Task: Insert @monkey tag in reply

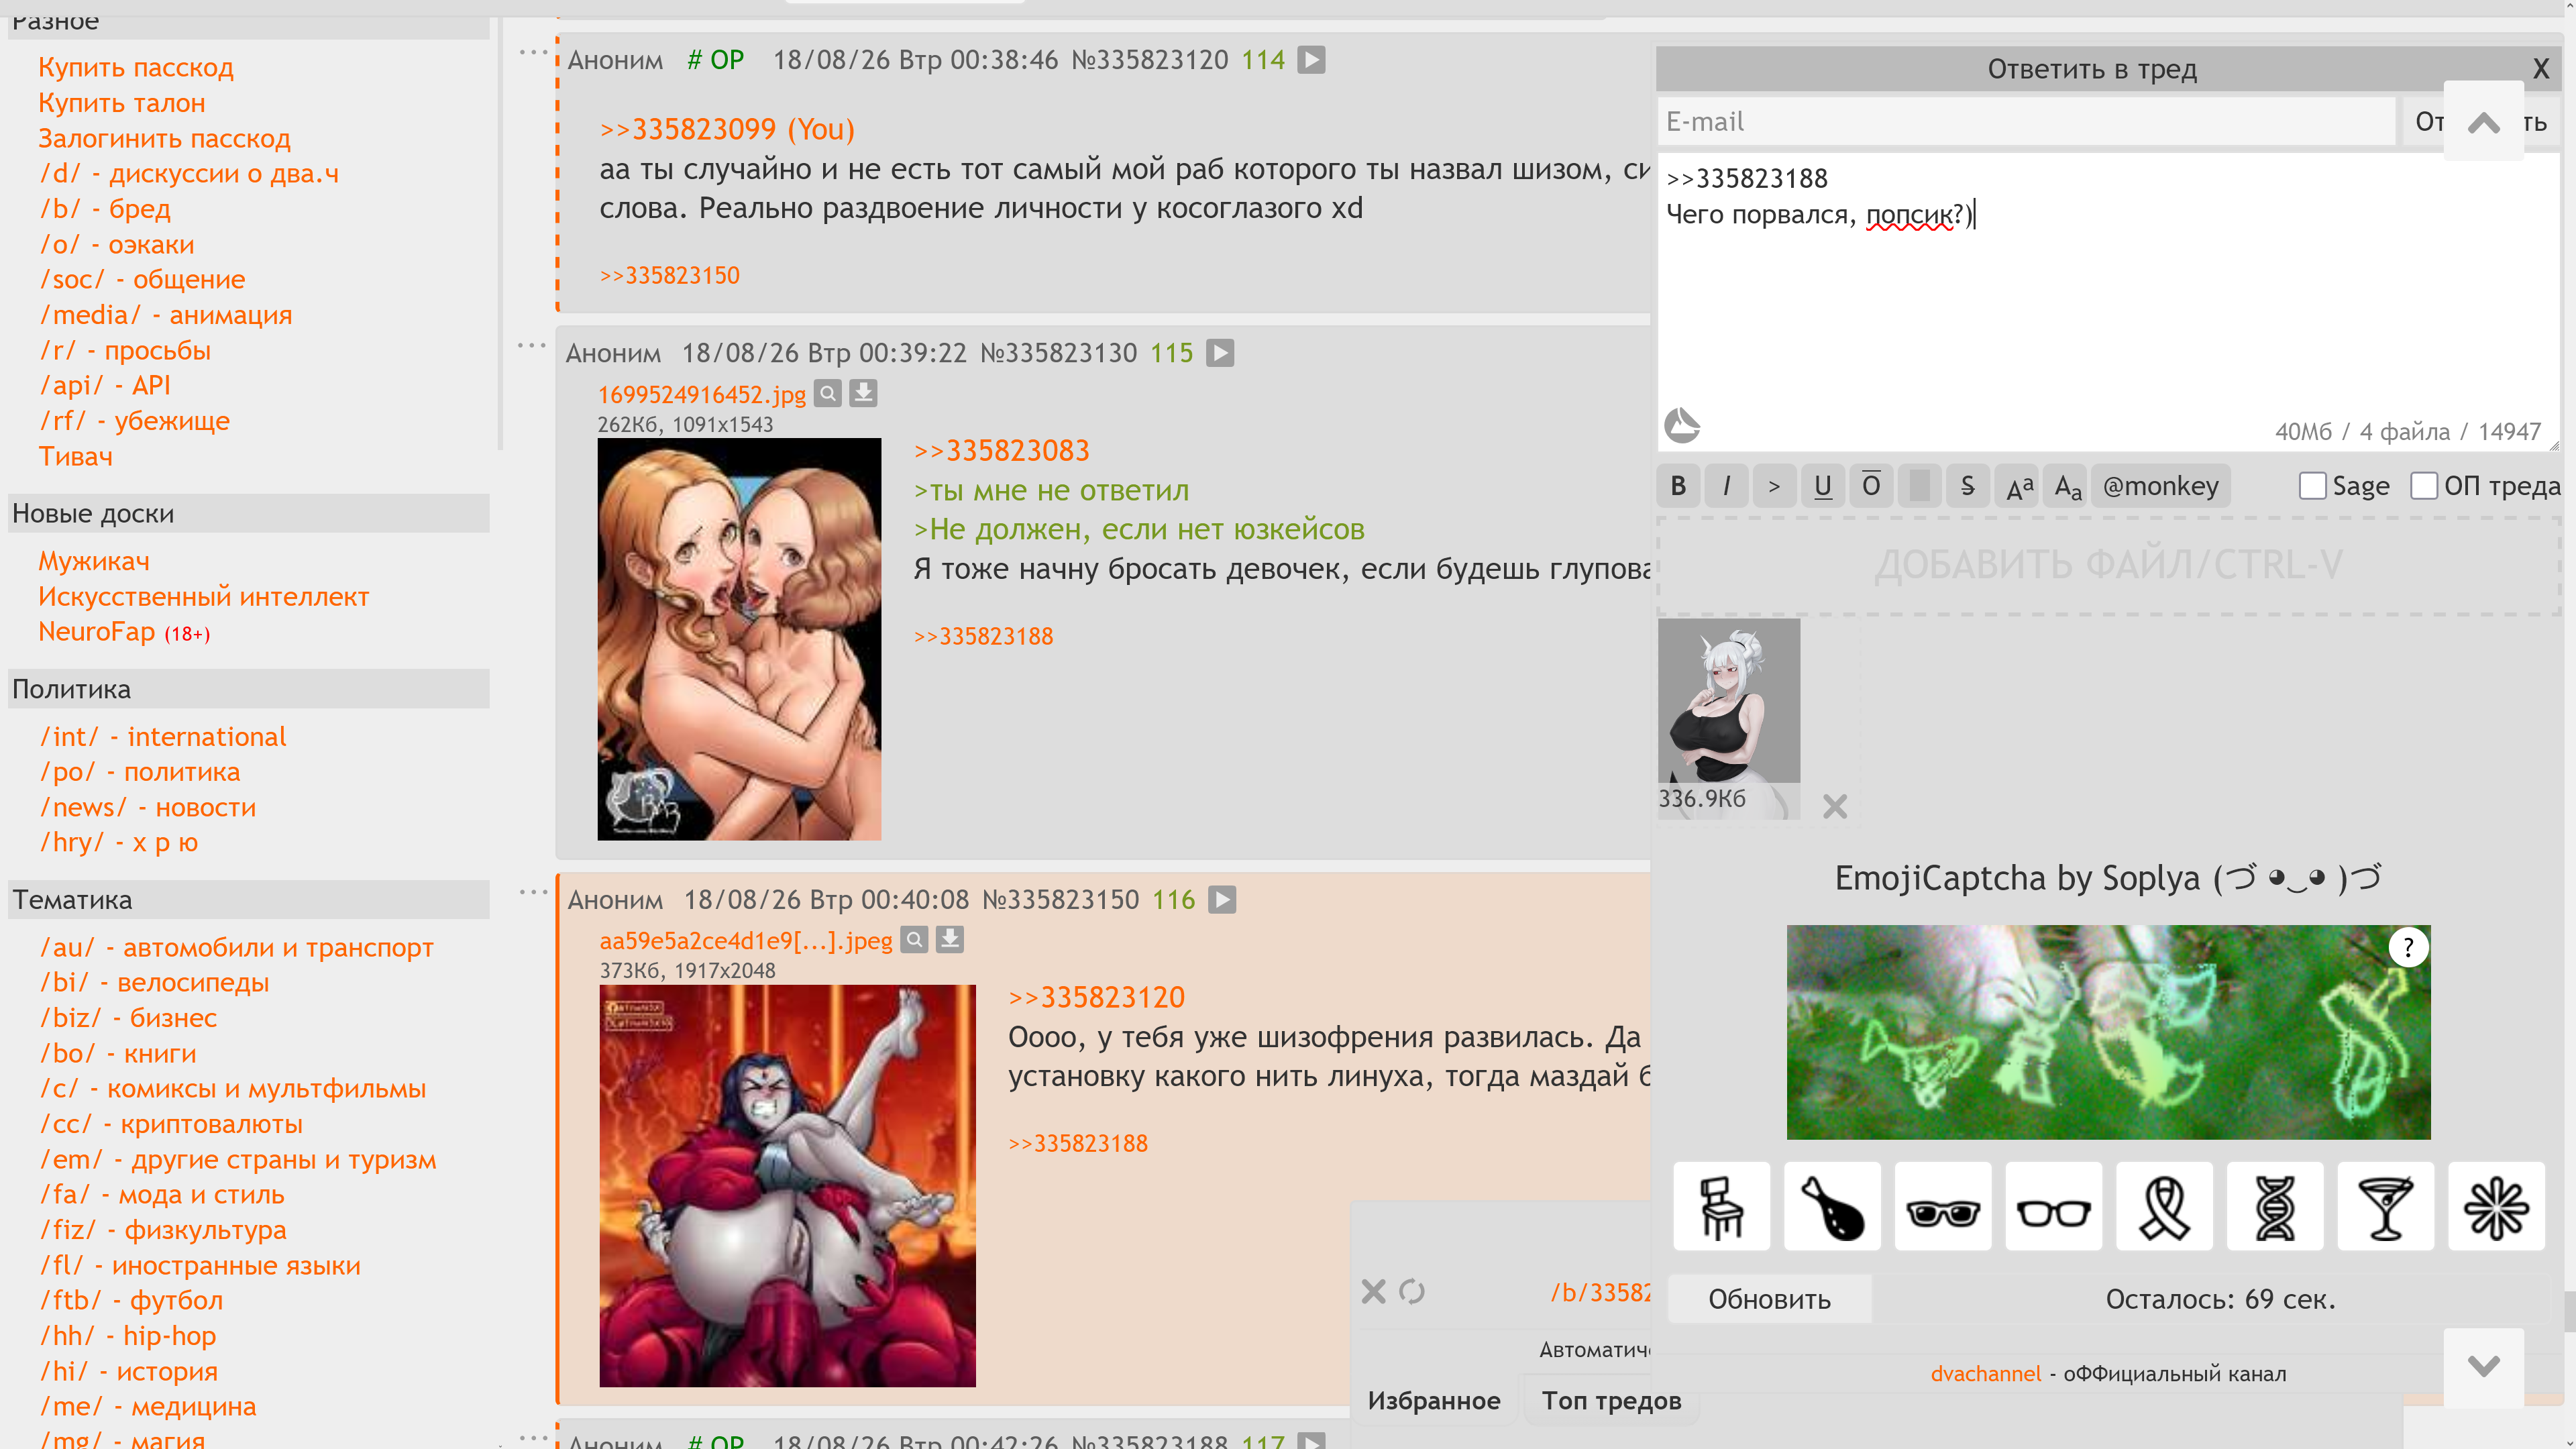Action: pos(2160,486)
